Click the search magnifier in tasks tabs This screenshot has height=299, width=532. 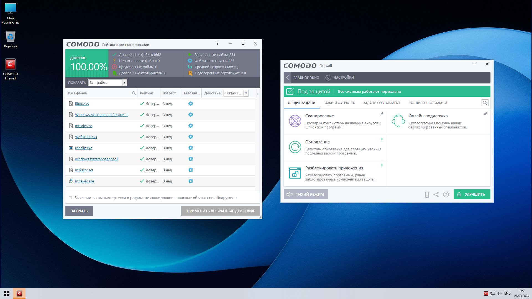[x=485, y=103]
